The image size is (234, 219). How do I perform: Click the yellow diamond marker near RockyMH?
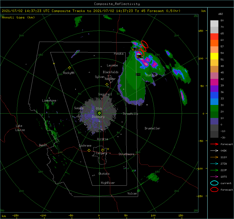[69, 68]
